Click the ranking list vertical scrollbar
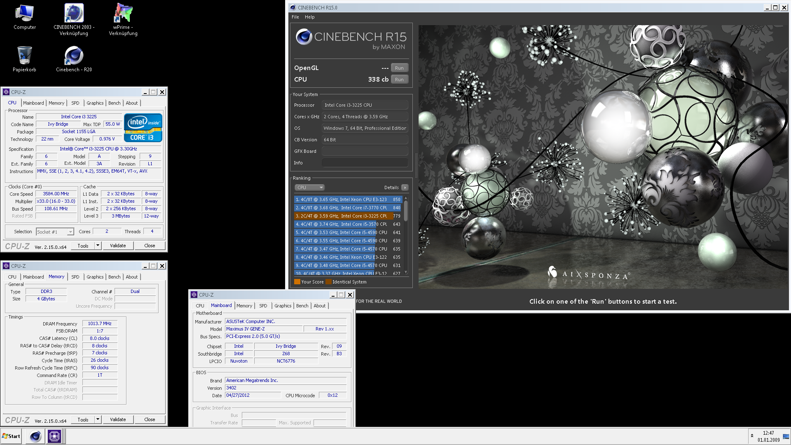 406,235
